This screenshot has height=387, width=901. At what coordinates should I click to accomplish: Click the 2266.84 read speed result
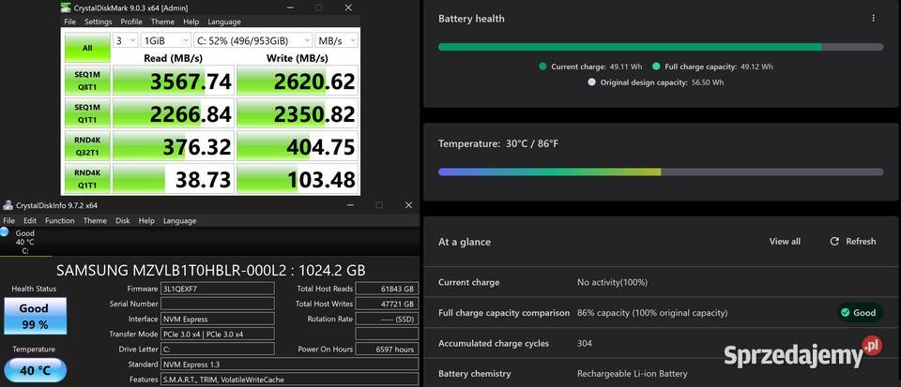[x=173, y=113]
